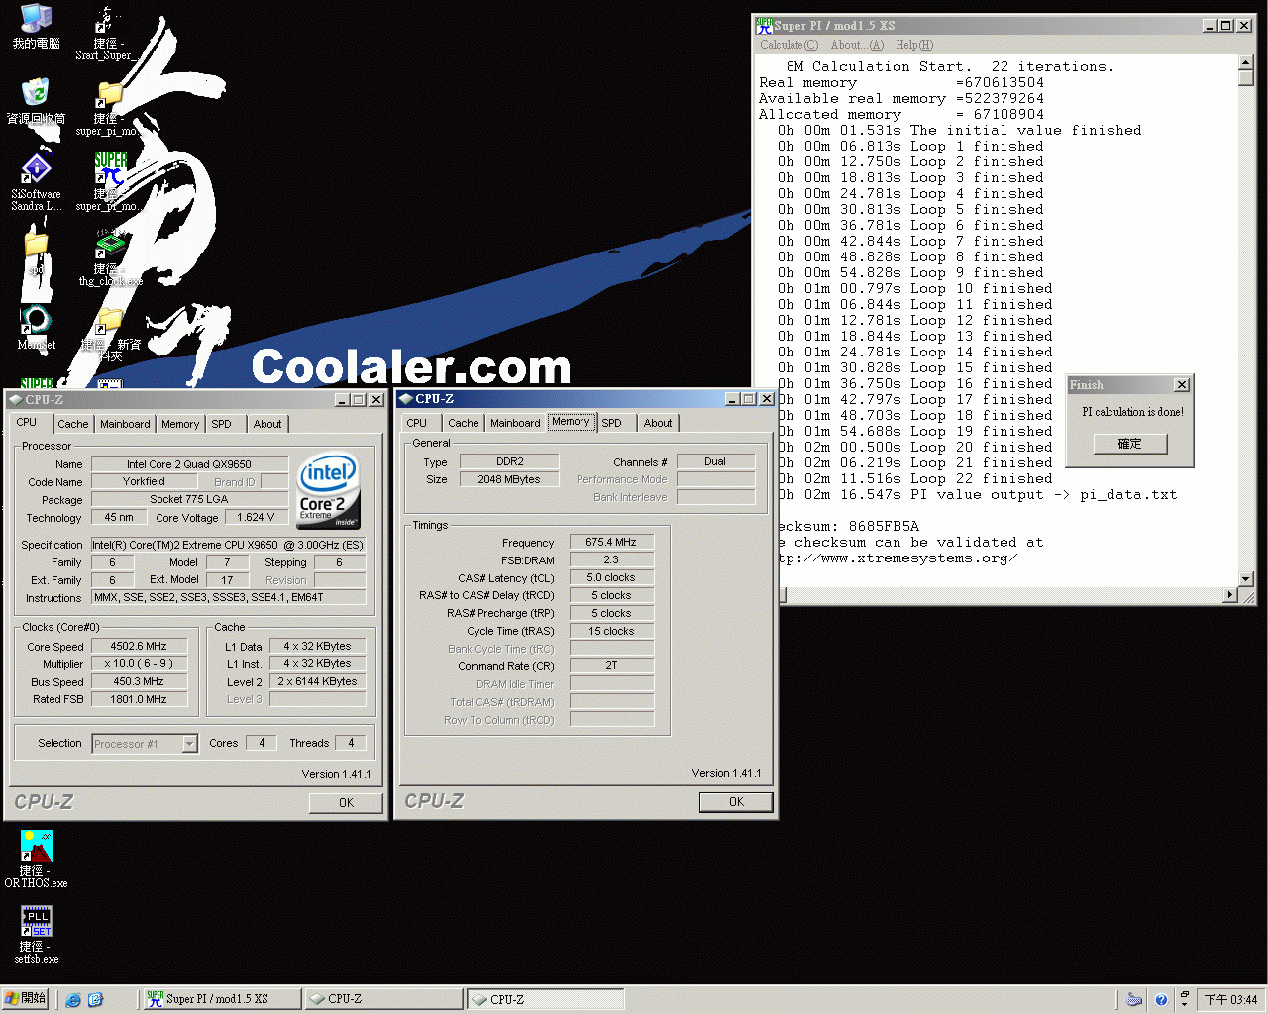The width and height of the screenshot is (1268, 1014).
Task: Open the 我的電腦 desktop icon
Action: [36, 26]
